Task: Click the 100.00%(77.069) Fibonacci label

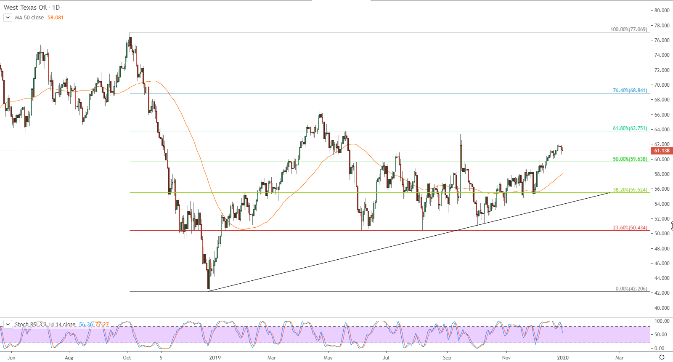Action: click(x=629, y=29)
